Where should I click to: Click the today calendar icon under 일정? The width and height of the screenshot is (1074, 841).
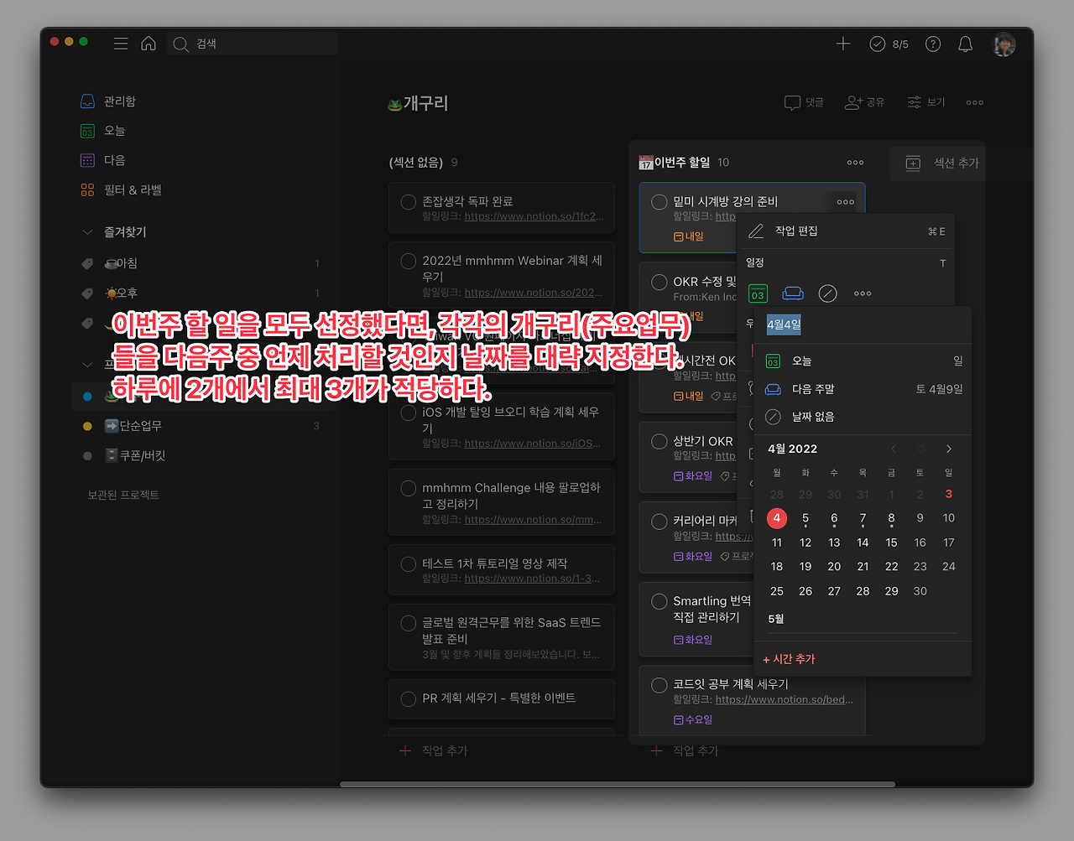click(758, 293)
